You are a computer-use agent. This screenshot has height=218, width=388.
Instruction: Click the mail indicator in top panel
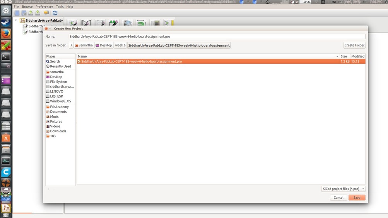tap(333, 2)
